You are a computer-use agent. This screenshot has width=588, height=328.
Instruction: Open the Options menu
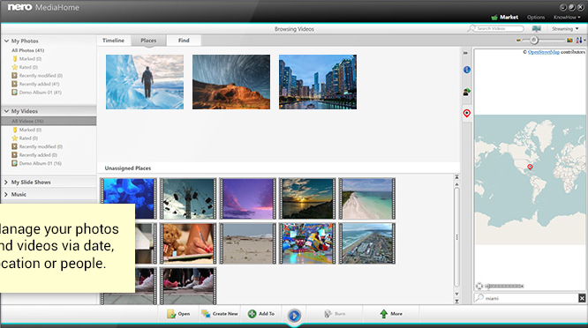pos(536,18)
